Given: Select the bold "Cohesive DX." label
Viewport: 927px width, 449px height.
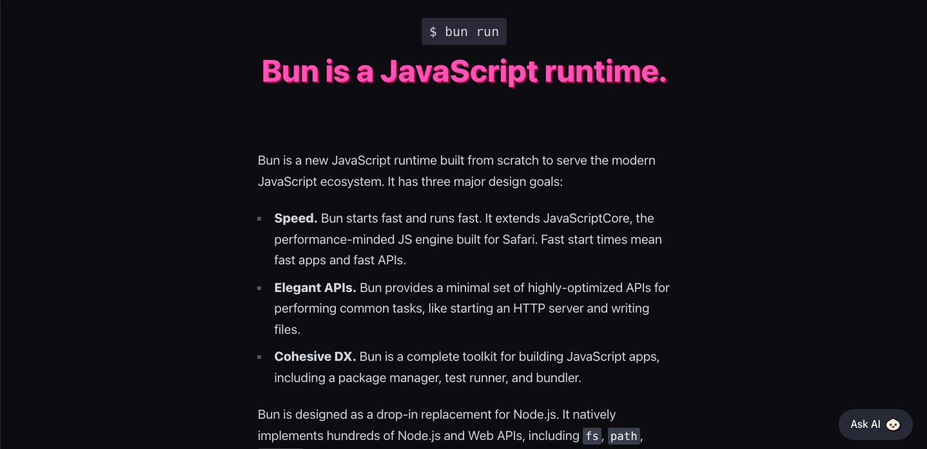Looking at the screenshot, I should (315, 356).
